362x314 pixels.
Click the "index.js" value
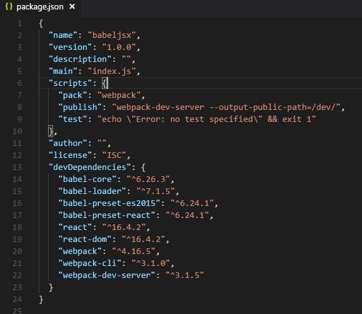(112, 71)
